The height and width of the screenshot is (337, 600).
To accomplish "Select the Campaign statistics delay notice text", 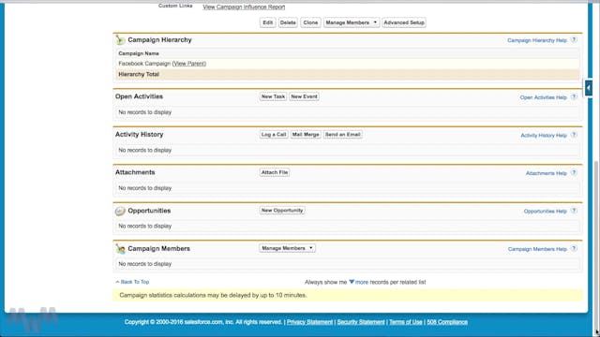I will point(213,296).
